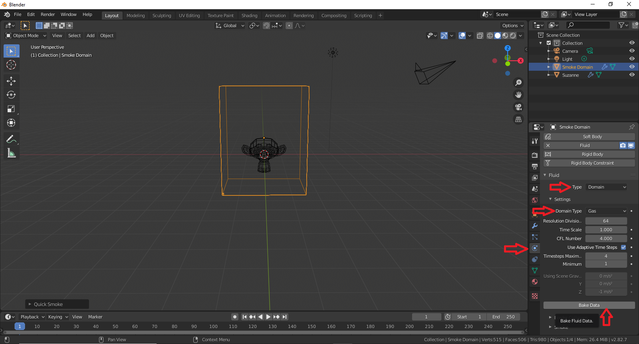Hide the Smoke Domain object in outliner
The width and height of the screenshot is (639, 344).
pos(632,67)
